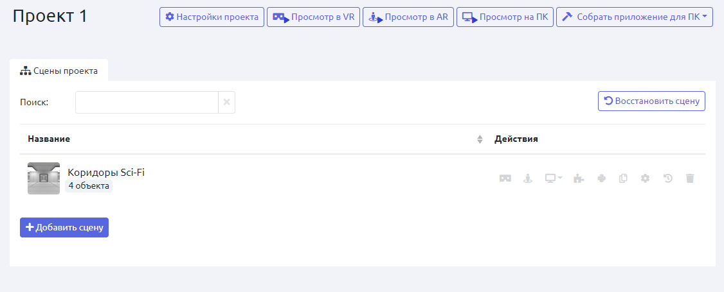The width and height of the screenshot is (724, 292).
Task: Click the Python script icon for scene
Action: point(601,178)
